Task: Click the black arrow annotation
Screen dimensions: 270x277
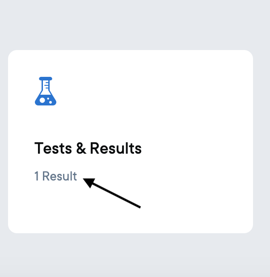Action: click(x=112, y=193)
